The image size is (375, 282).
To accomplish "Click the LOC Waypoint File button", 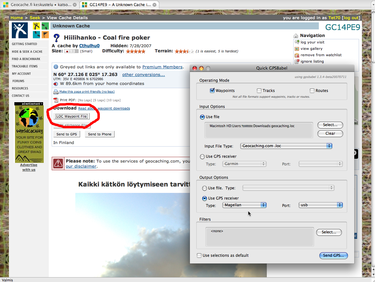I will 71,117.
